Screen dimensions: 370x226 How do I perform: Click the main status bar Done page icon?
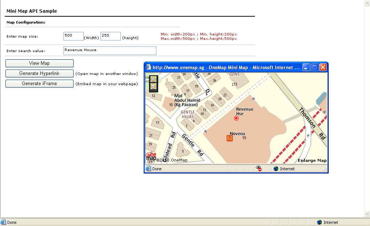(3, 222)
